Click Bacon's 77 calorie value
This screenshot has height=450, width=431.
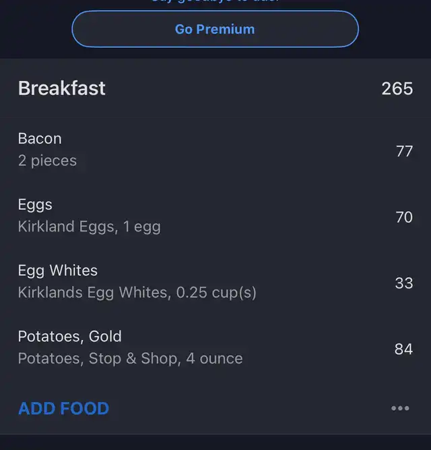coord(404,151)
